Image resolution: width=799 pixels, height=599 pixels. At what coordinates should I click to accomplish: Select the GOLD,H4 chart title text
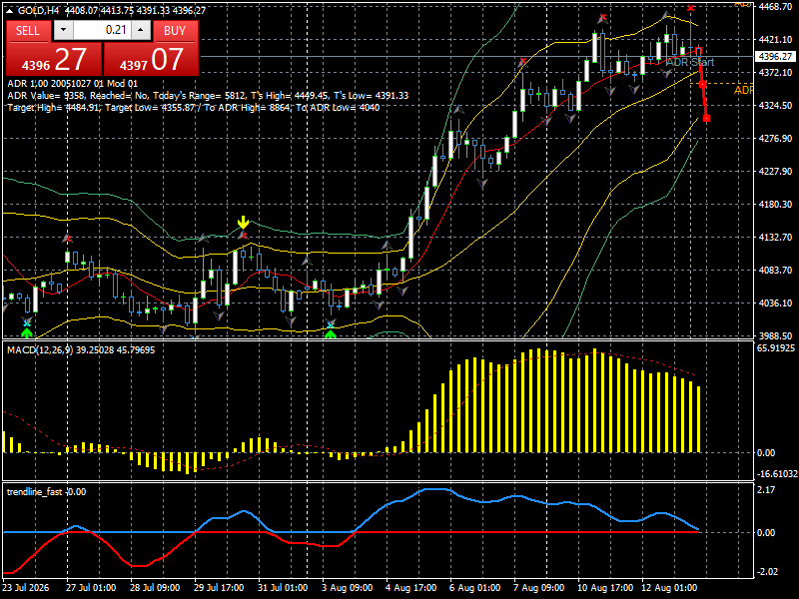(x=37, y=10)
